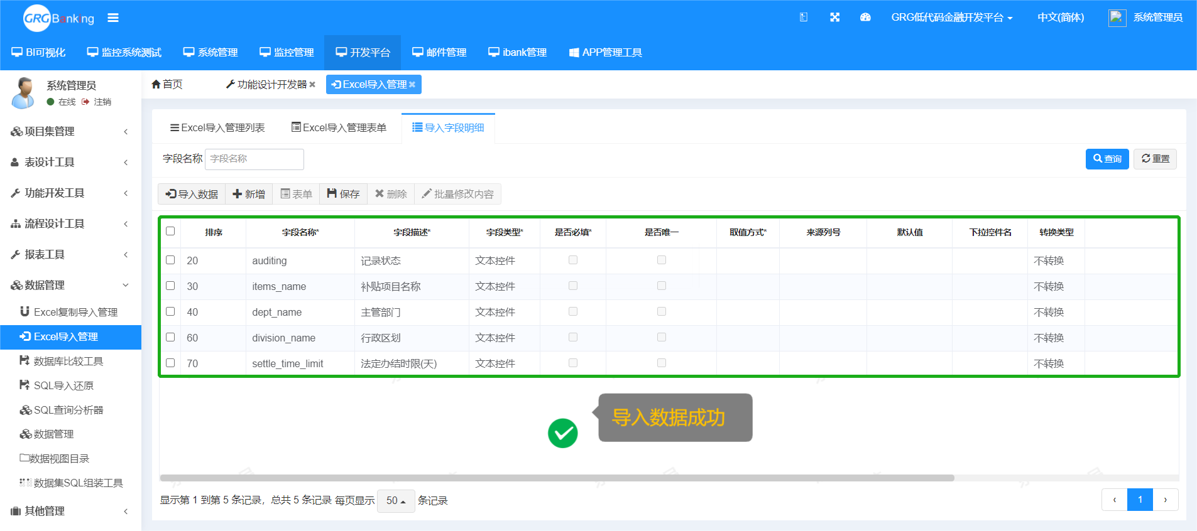
Task: Open Excel导入管理列表 tab
Action: click(217, 127)
